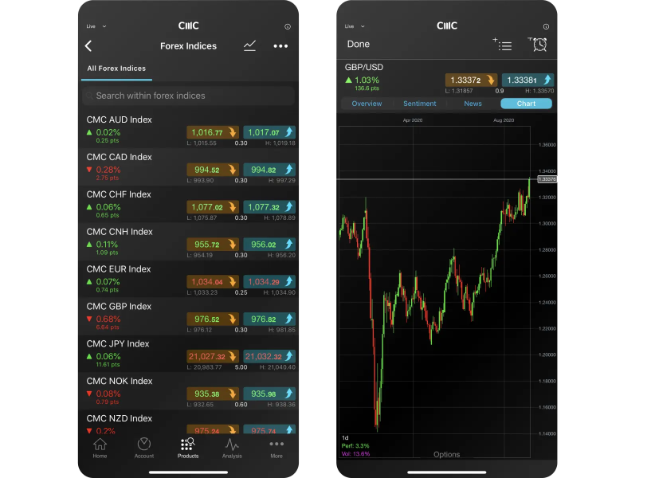
Task: Tap the add to watchlist icon
Action: pyautogui.click(x=503, y=45)
